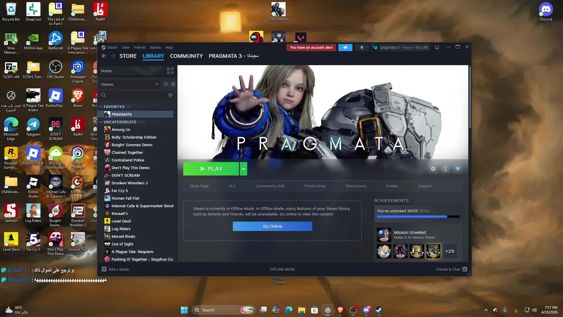The height and width of the screenshot is (317, 563).
Task: Open the Friends menu
Action: [139, 48]
